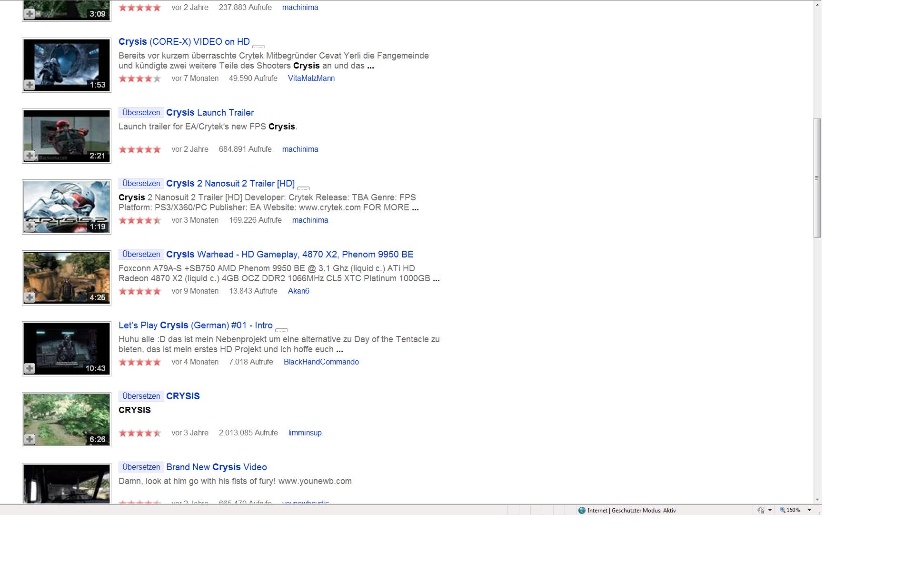This screenshot has width=914, height=571.
Task: Click plus icon on CRYSIS 6:26 thumbnail
Action: click(x=30, y=439)
